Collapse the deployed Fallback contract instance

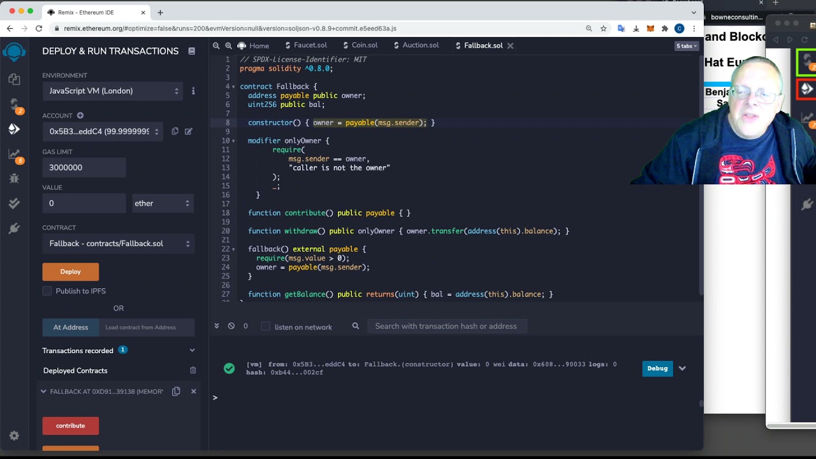(x=43, y=391)
